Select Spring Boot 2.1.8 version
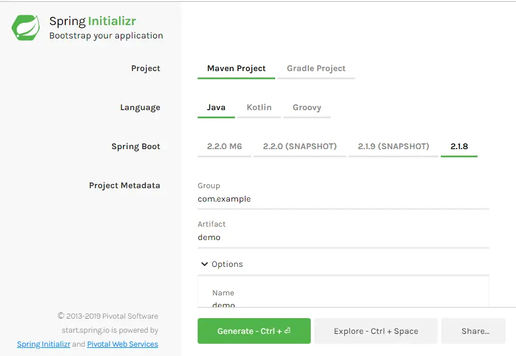 [x=459, y=146]
